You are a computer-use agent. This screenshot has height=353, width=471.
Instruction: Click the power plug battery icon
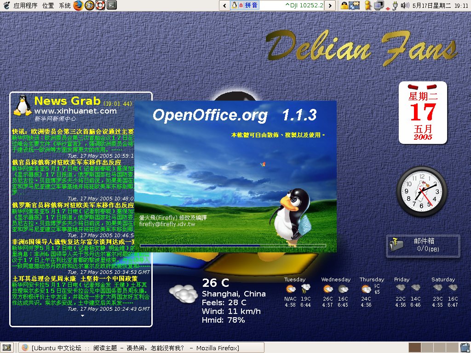pos(396,6)
